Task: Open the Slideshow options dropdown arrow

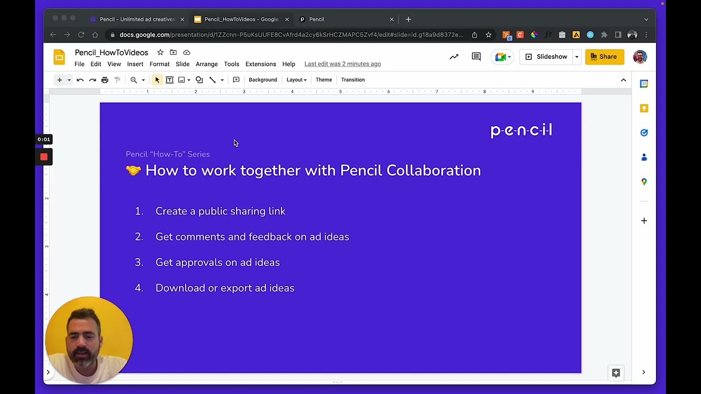Action: (577, 57)
